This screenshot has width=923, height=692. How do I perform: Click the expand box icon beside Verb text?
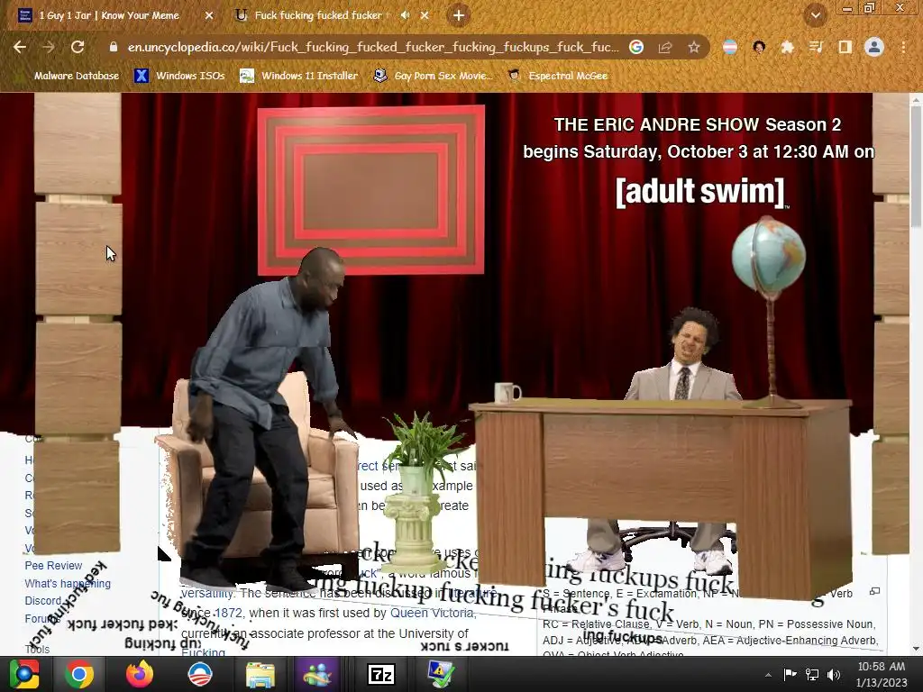(874, 591)
